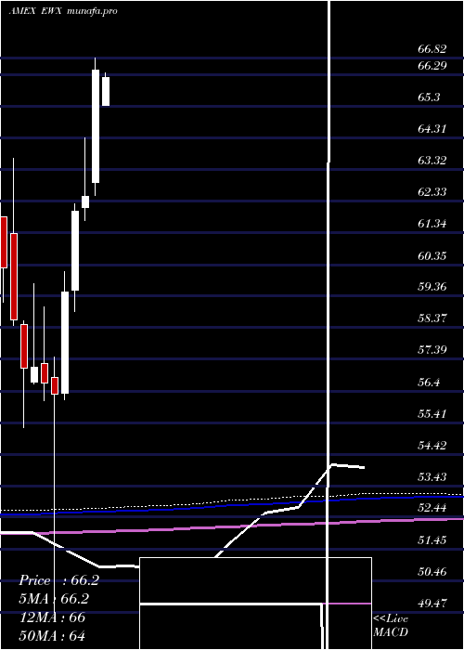464x650 pixels.
Task: Click the 60.35 price axis label
Action: click(432, 255)
